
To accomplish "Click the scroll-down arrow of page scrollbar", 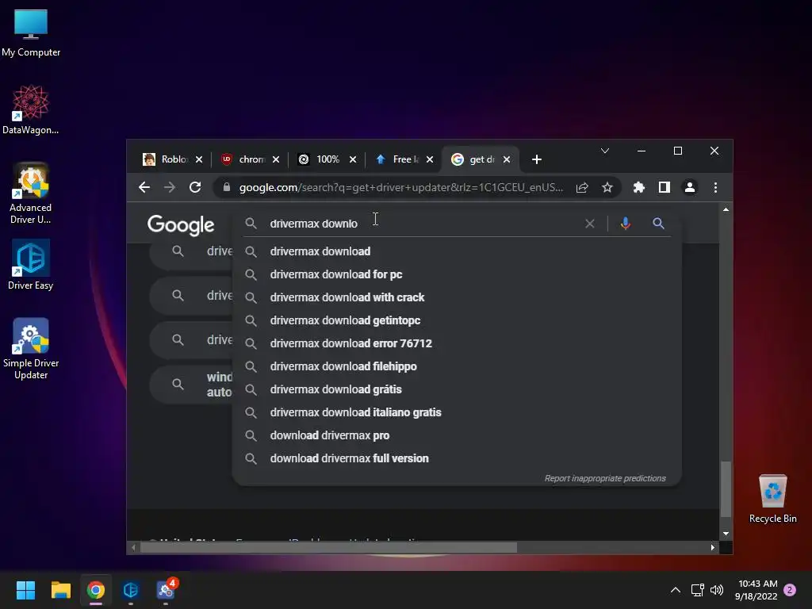I will [726, 534].
